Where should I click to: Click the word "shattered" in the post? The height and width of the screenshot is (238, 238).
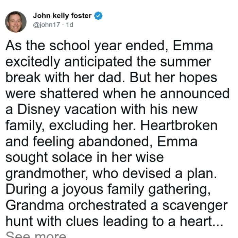[x=69, y=93]
